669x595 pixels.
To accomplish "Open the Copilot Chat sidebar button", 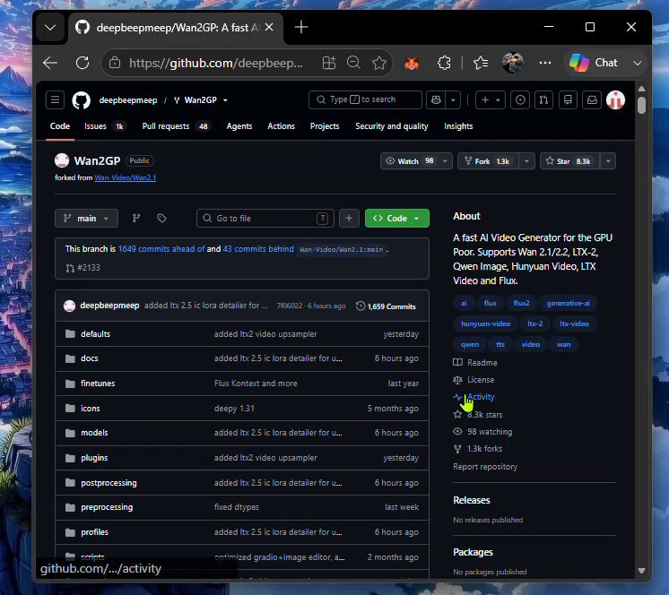I will click(x=594, y=63).
